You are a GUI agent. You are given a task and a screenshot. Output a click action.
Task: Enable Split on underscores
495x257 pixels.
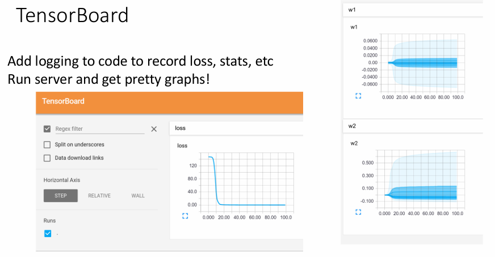tap(47, 144)
